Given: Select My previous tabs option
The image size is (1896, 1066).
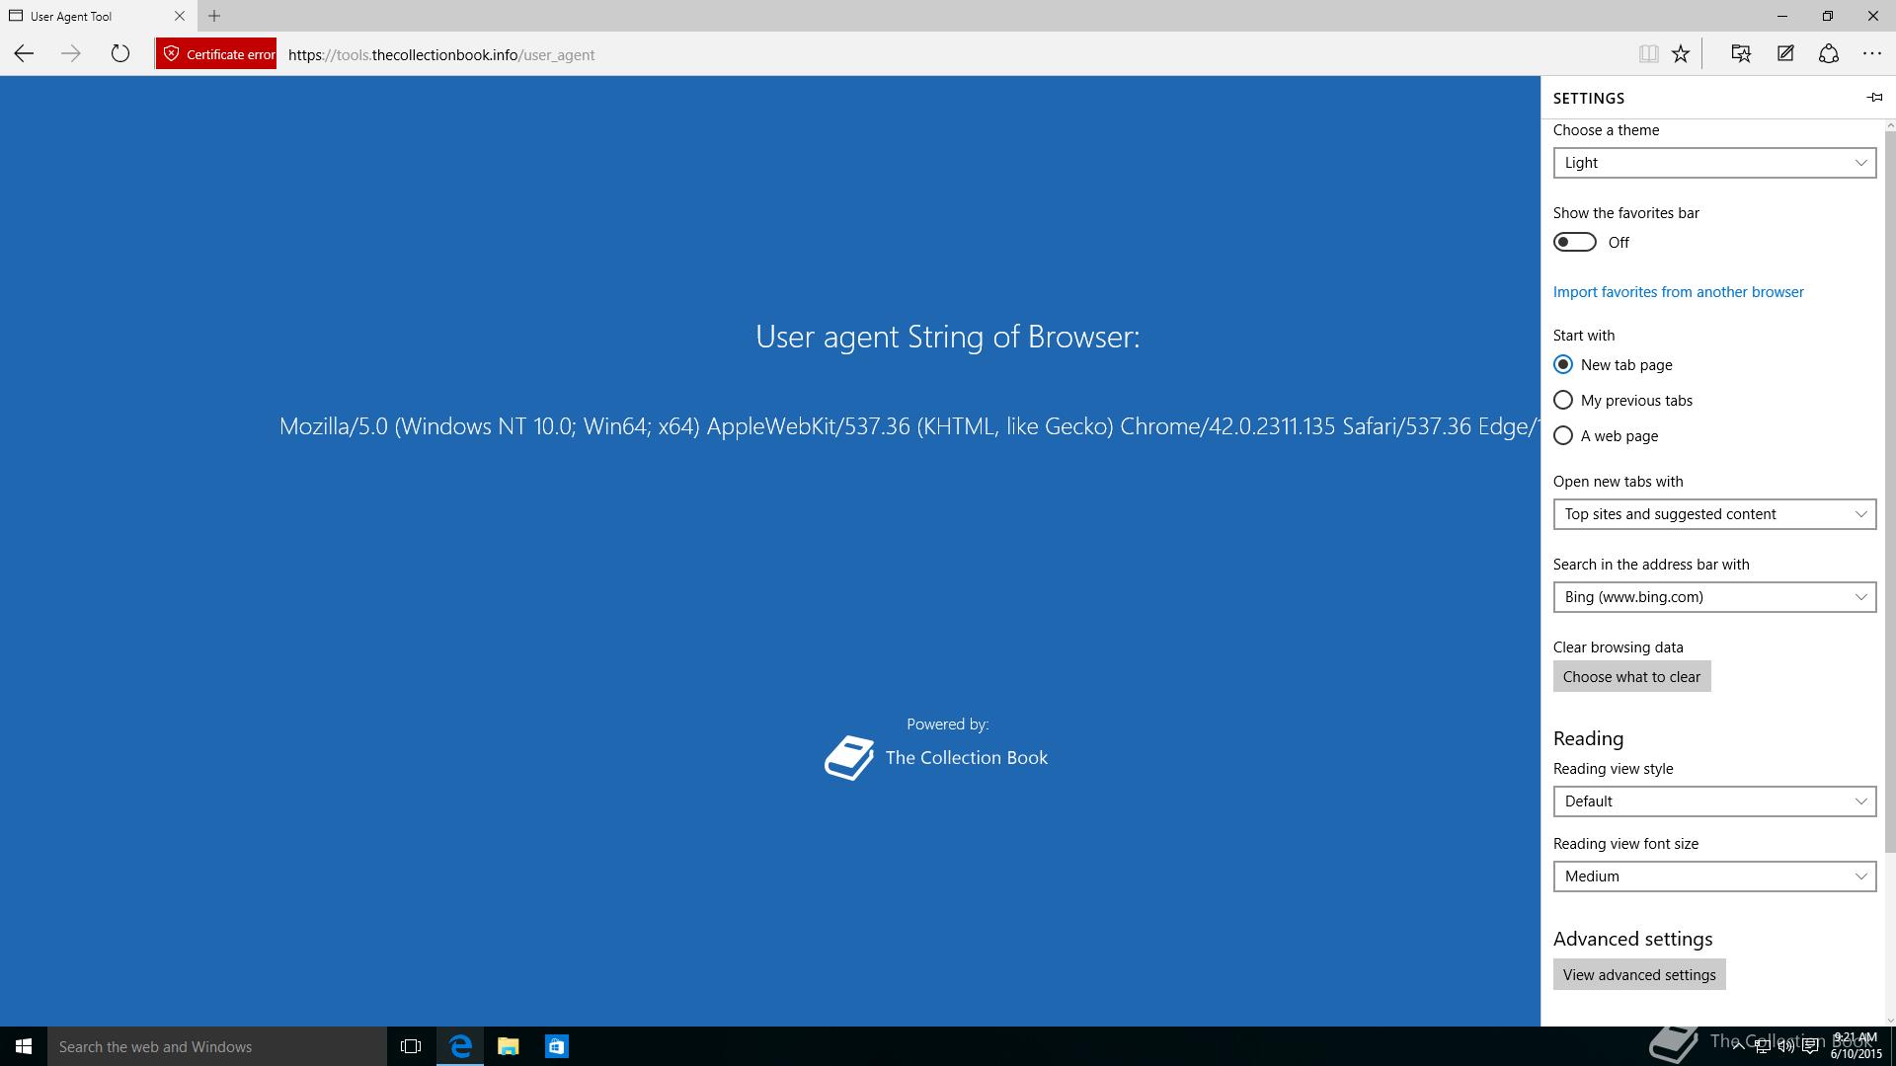Looking at the screenshot, I should click(1622, 401).
